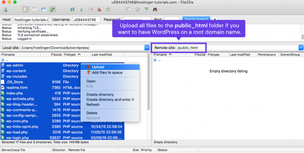Expand the Local site path dropdown
This screenshot has width=304, height=153.
pyautogui.click(x=147, y=47)
